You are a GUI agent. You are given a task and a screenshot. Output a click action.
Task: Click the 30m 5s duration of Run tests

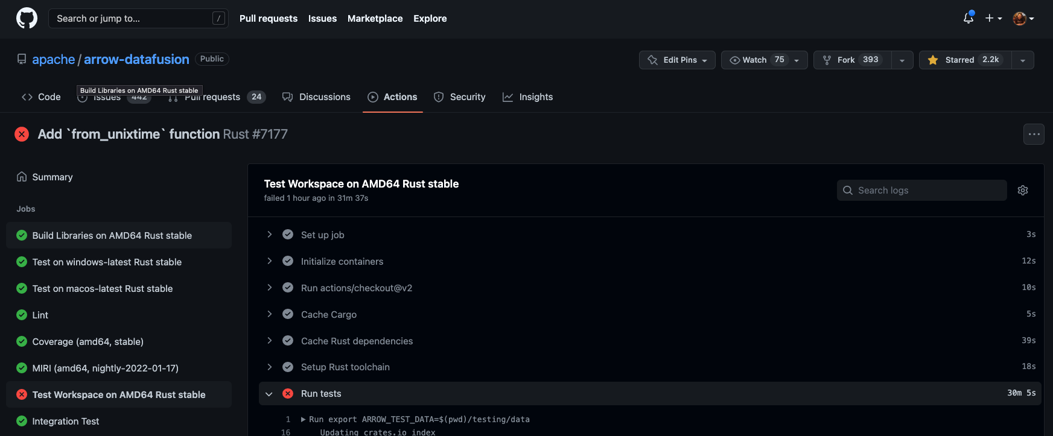[x=1021, y=393]
